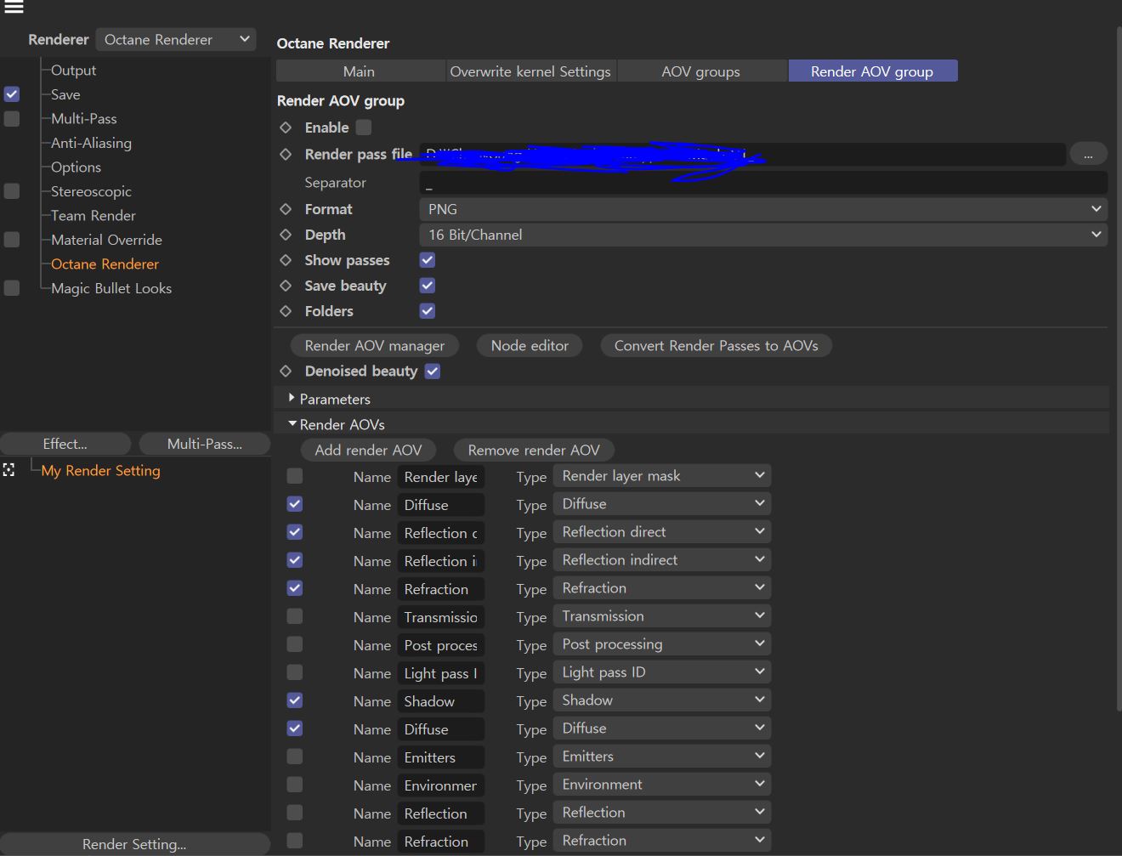Open Render layer mask type dropdown
Image resolution: width=1122 pixels, height=856 pixels.
[x=662, y=476]
